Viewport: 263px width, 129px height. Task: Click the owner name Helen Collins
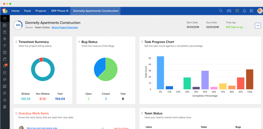[42, 27]
